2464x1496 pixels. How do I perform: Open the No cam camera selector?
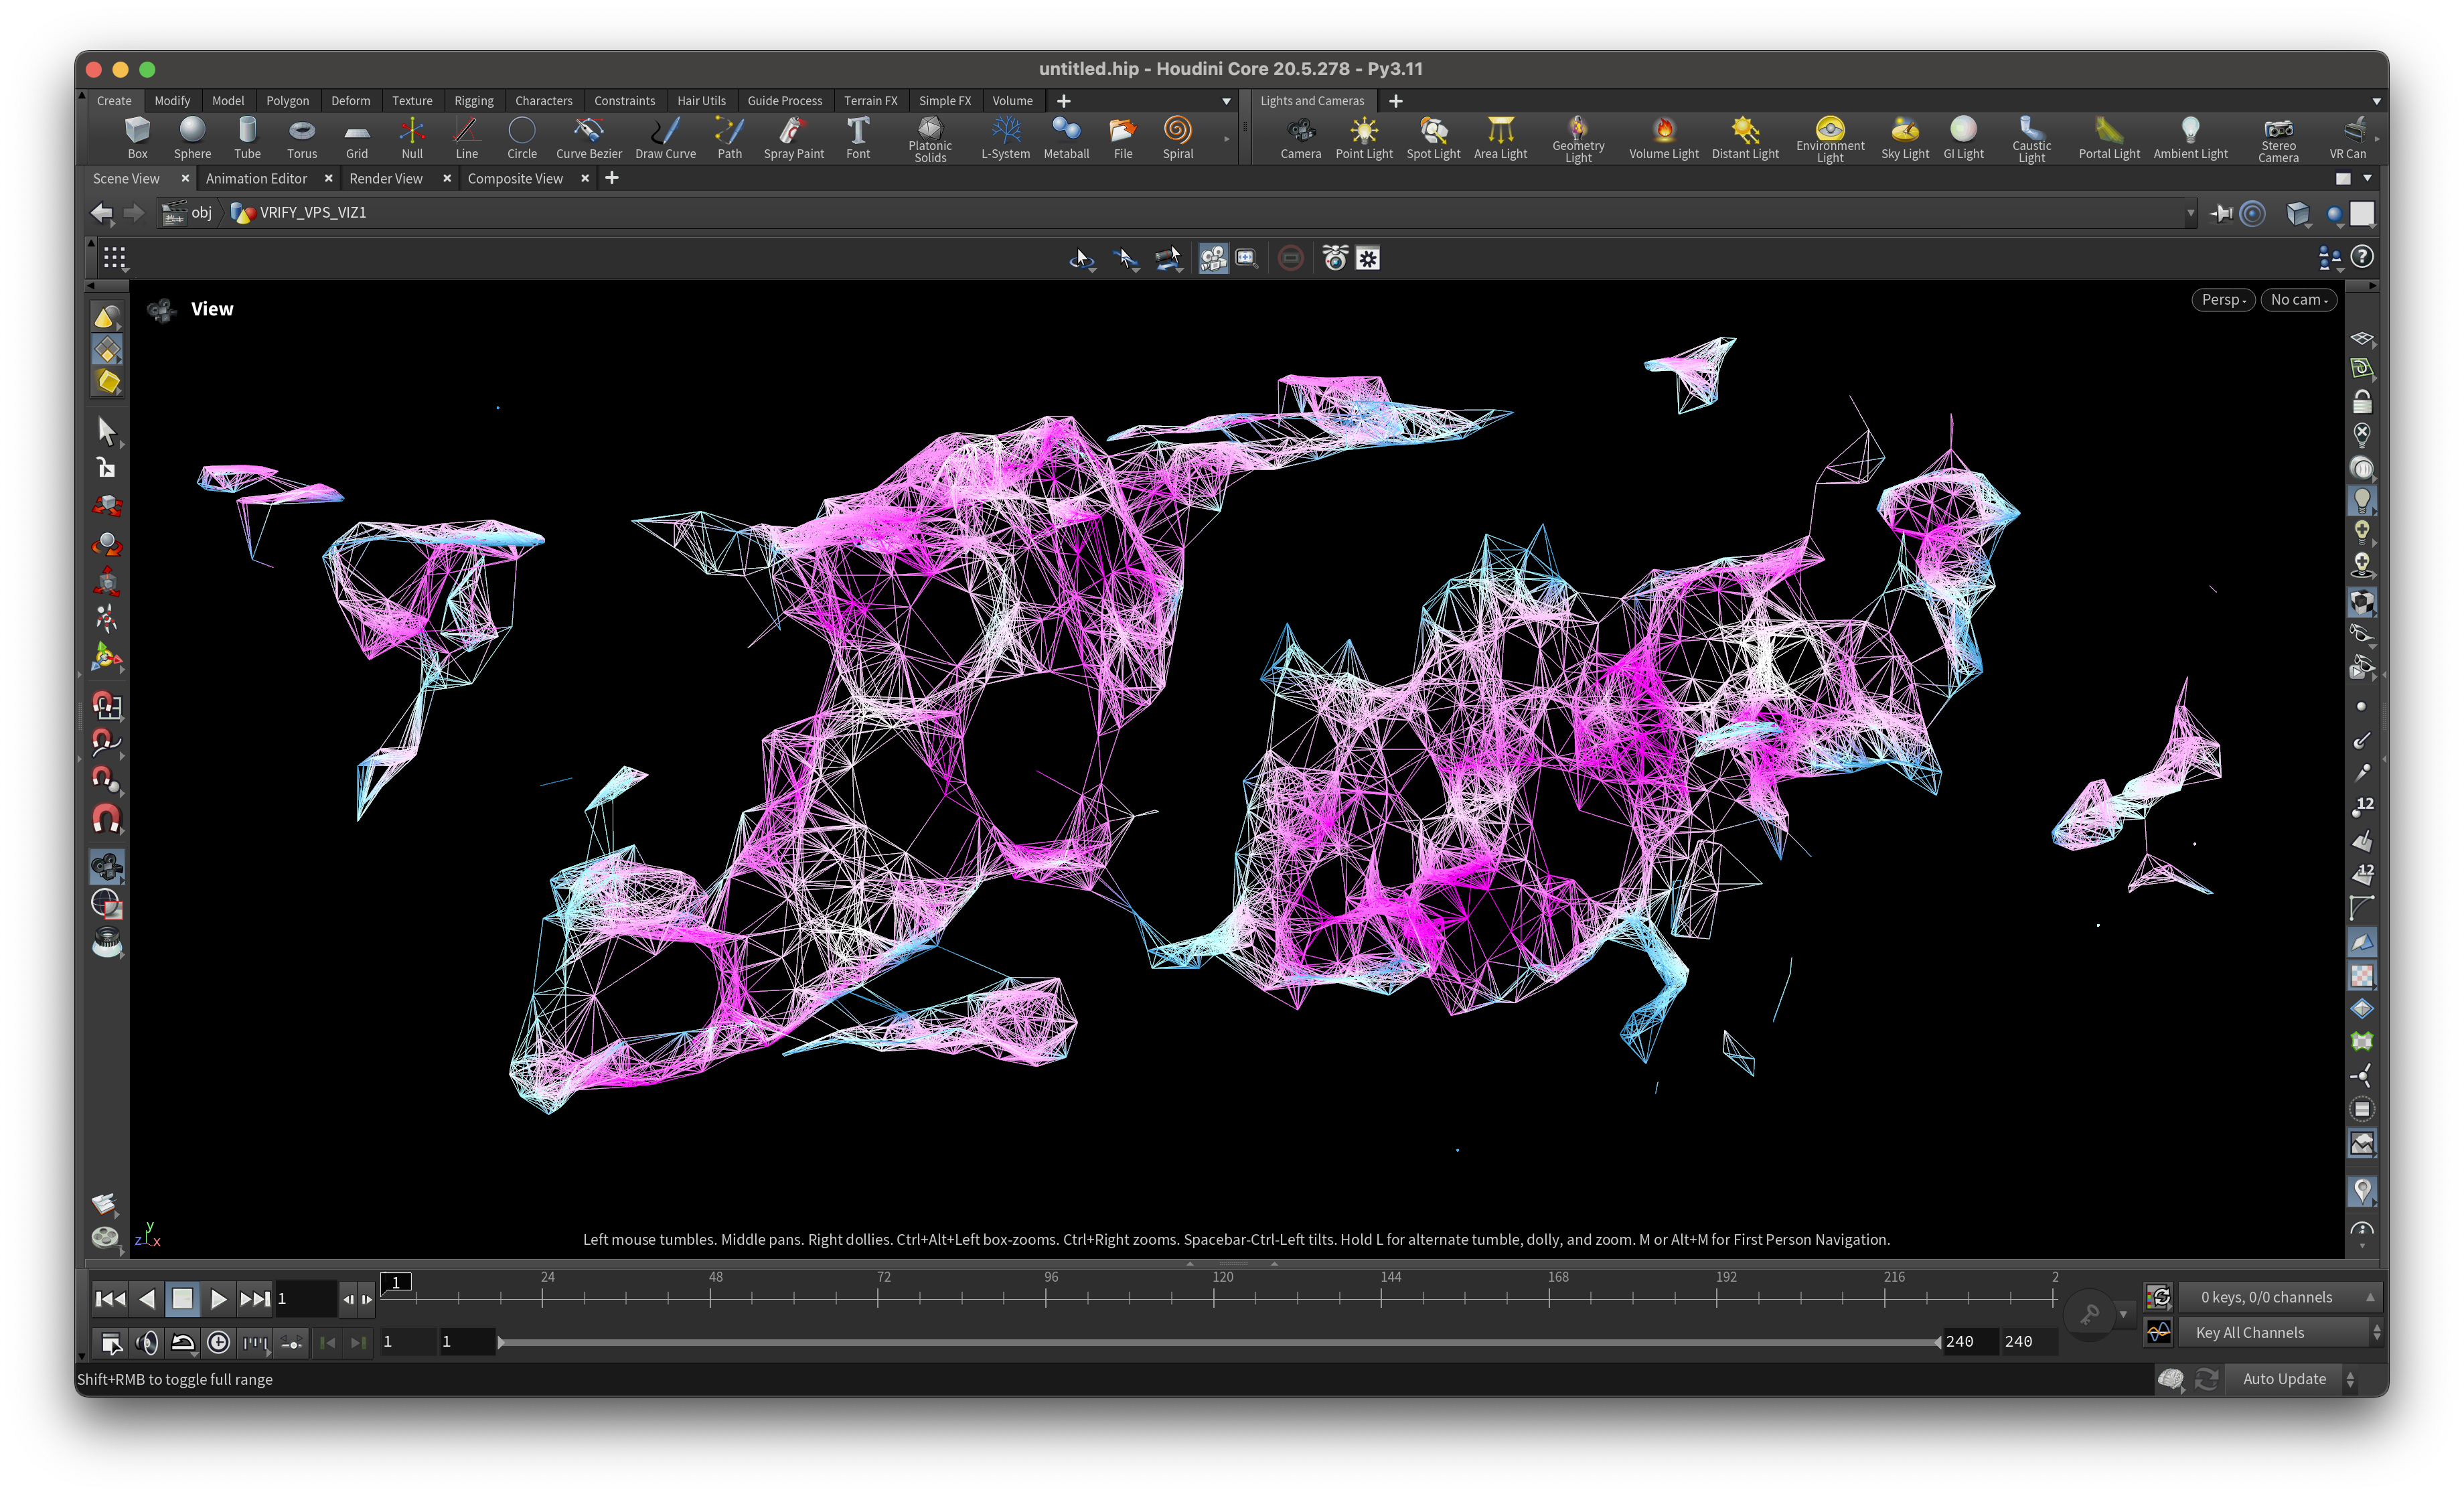click(x=2299, y=299)
